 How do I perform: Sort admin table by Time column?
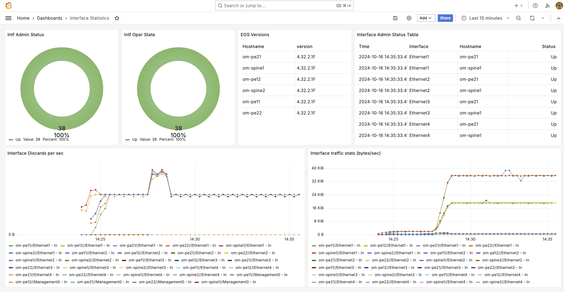(x=364, y=46)
